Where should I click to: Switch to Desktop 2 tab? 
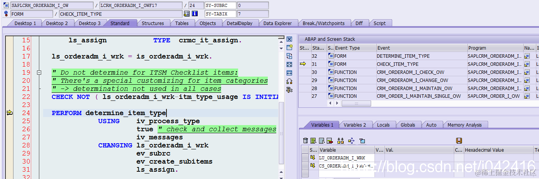coord(57,23)
